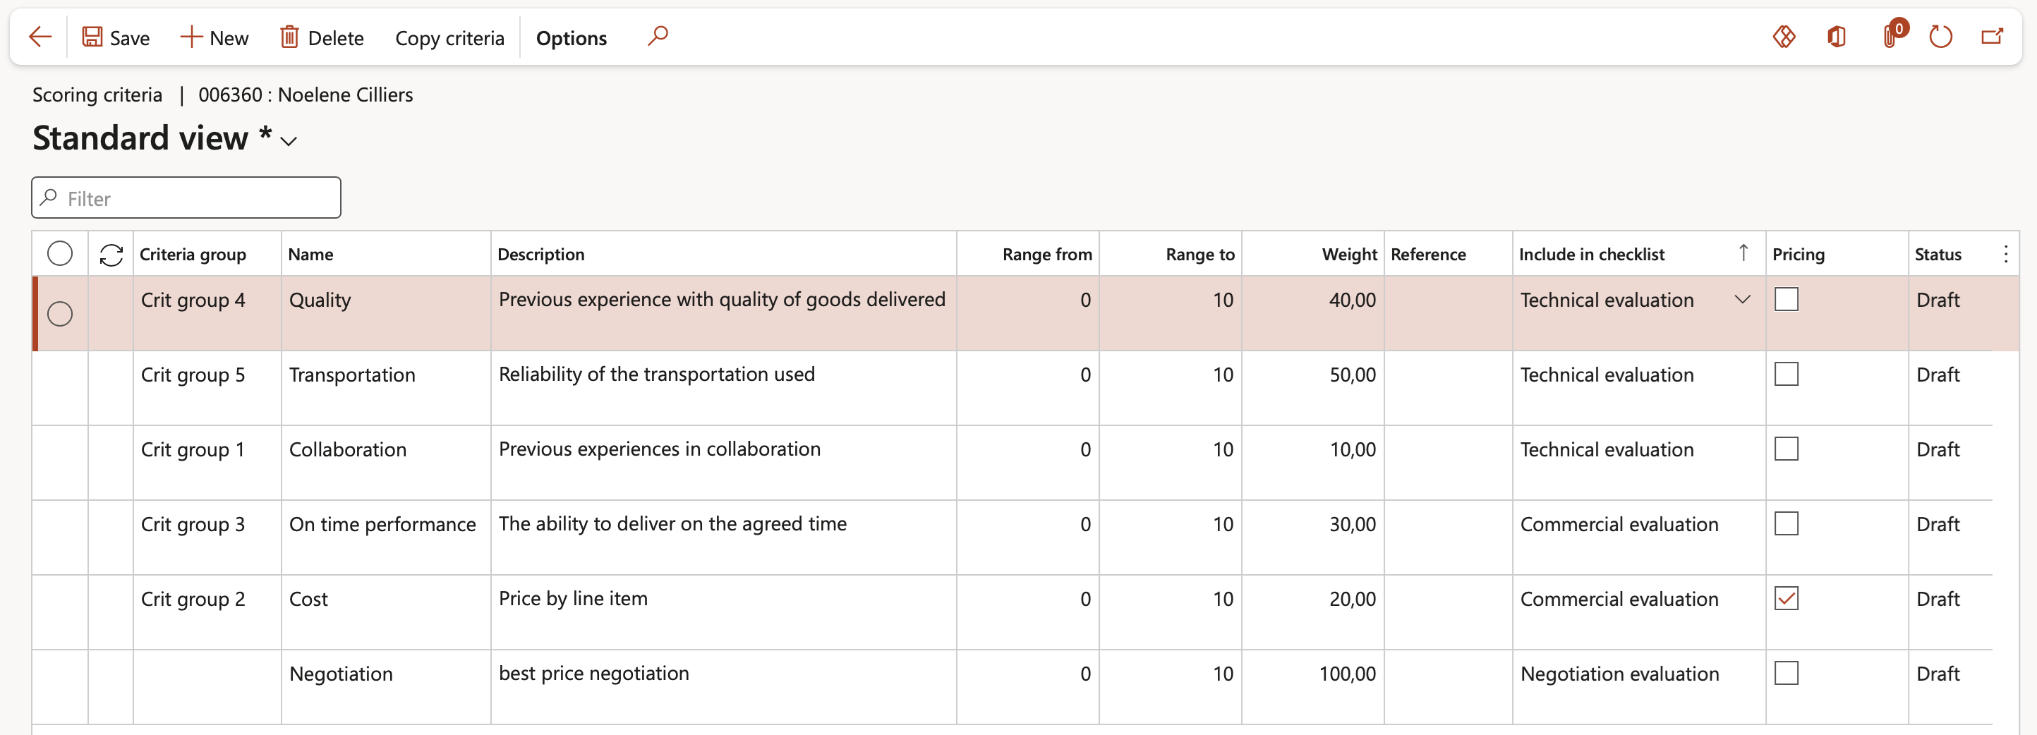Check the Pricing box for Quality
Screen dimensions: 2037x735
[1787, 300]
